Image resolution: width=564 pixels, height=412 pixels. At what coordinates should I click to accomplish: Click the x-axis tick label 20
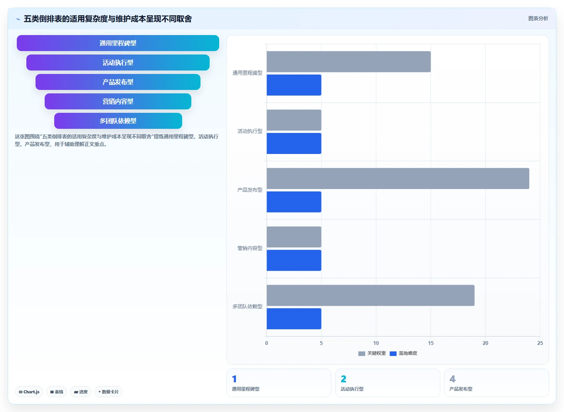click(x=485, y=343)
